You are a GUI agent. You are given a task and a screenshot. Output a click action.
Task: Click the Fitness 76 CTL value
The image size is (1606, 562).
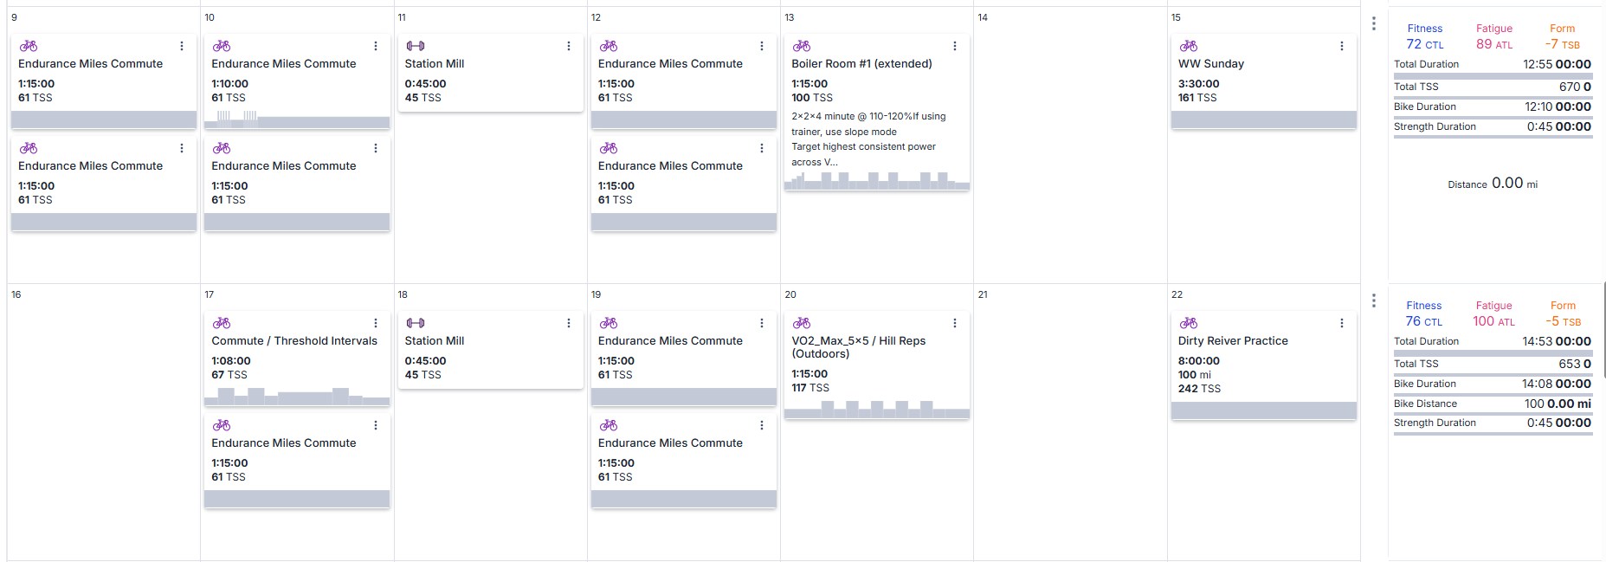click(1423, 321)
